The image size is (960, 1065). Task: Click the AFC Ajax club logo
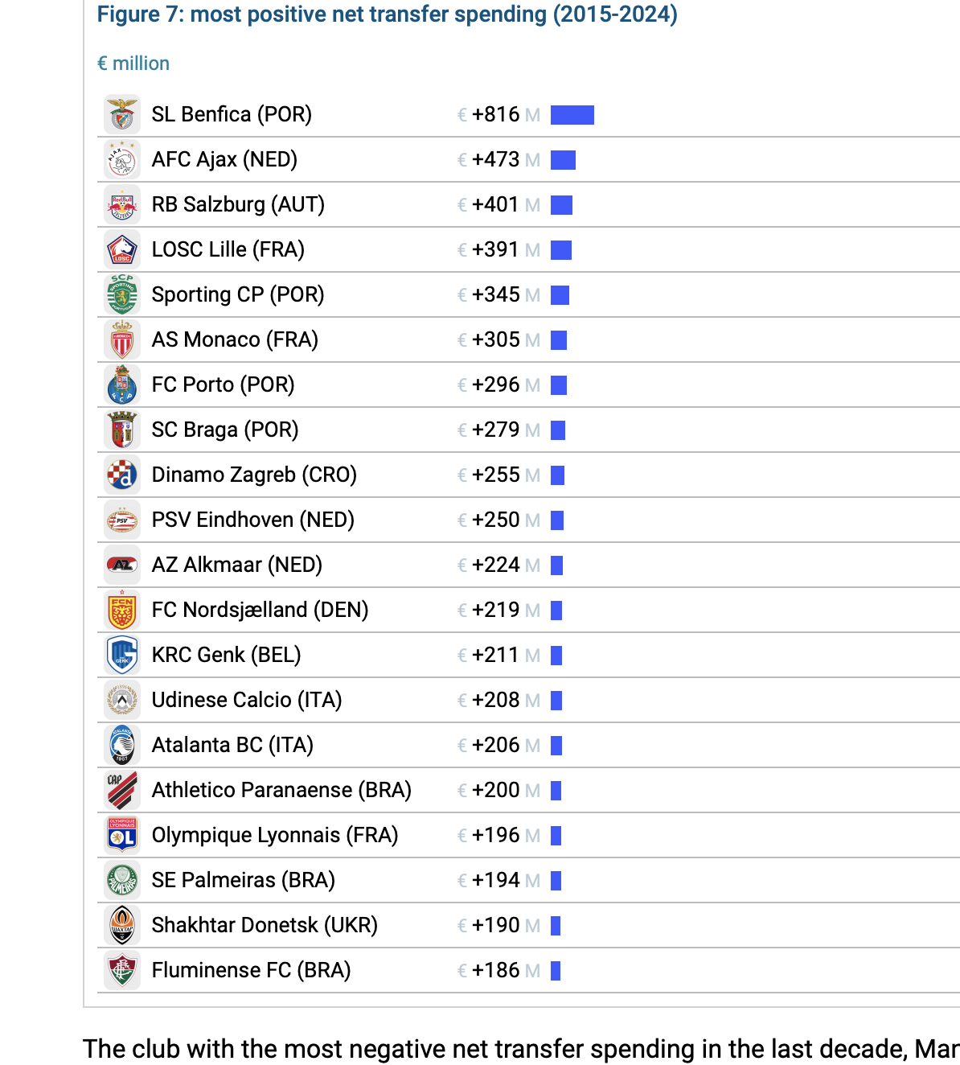[x=122, y=159]
